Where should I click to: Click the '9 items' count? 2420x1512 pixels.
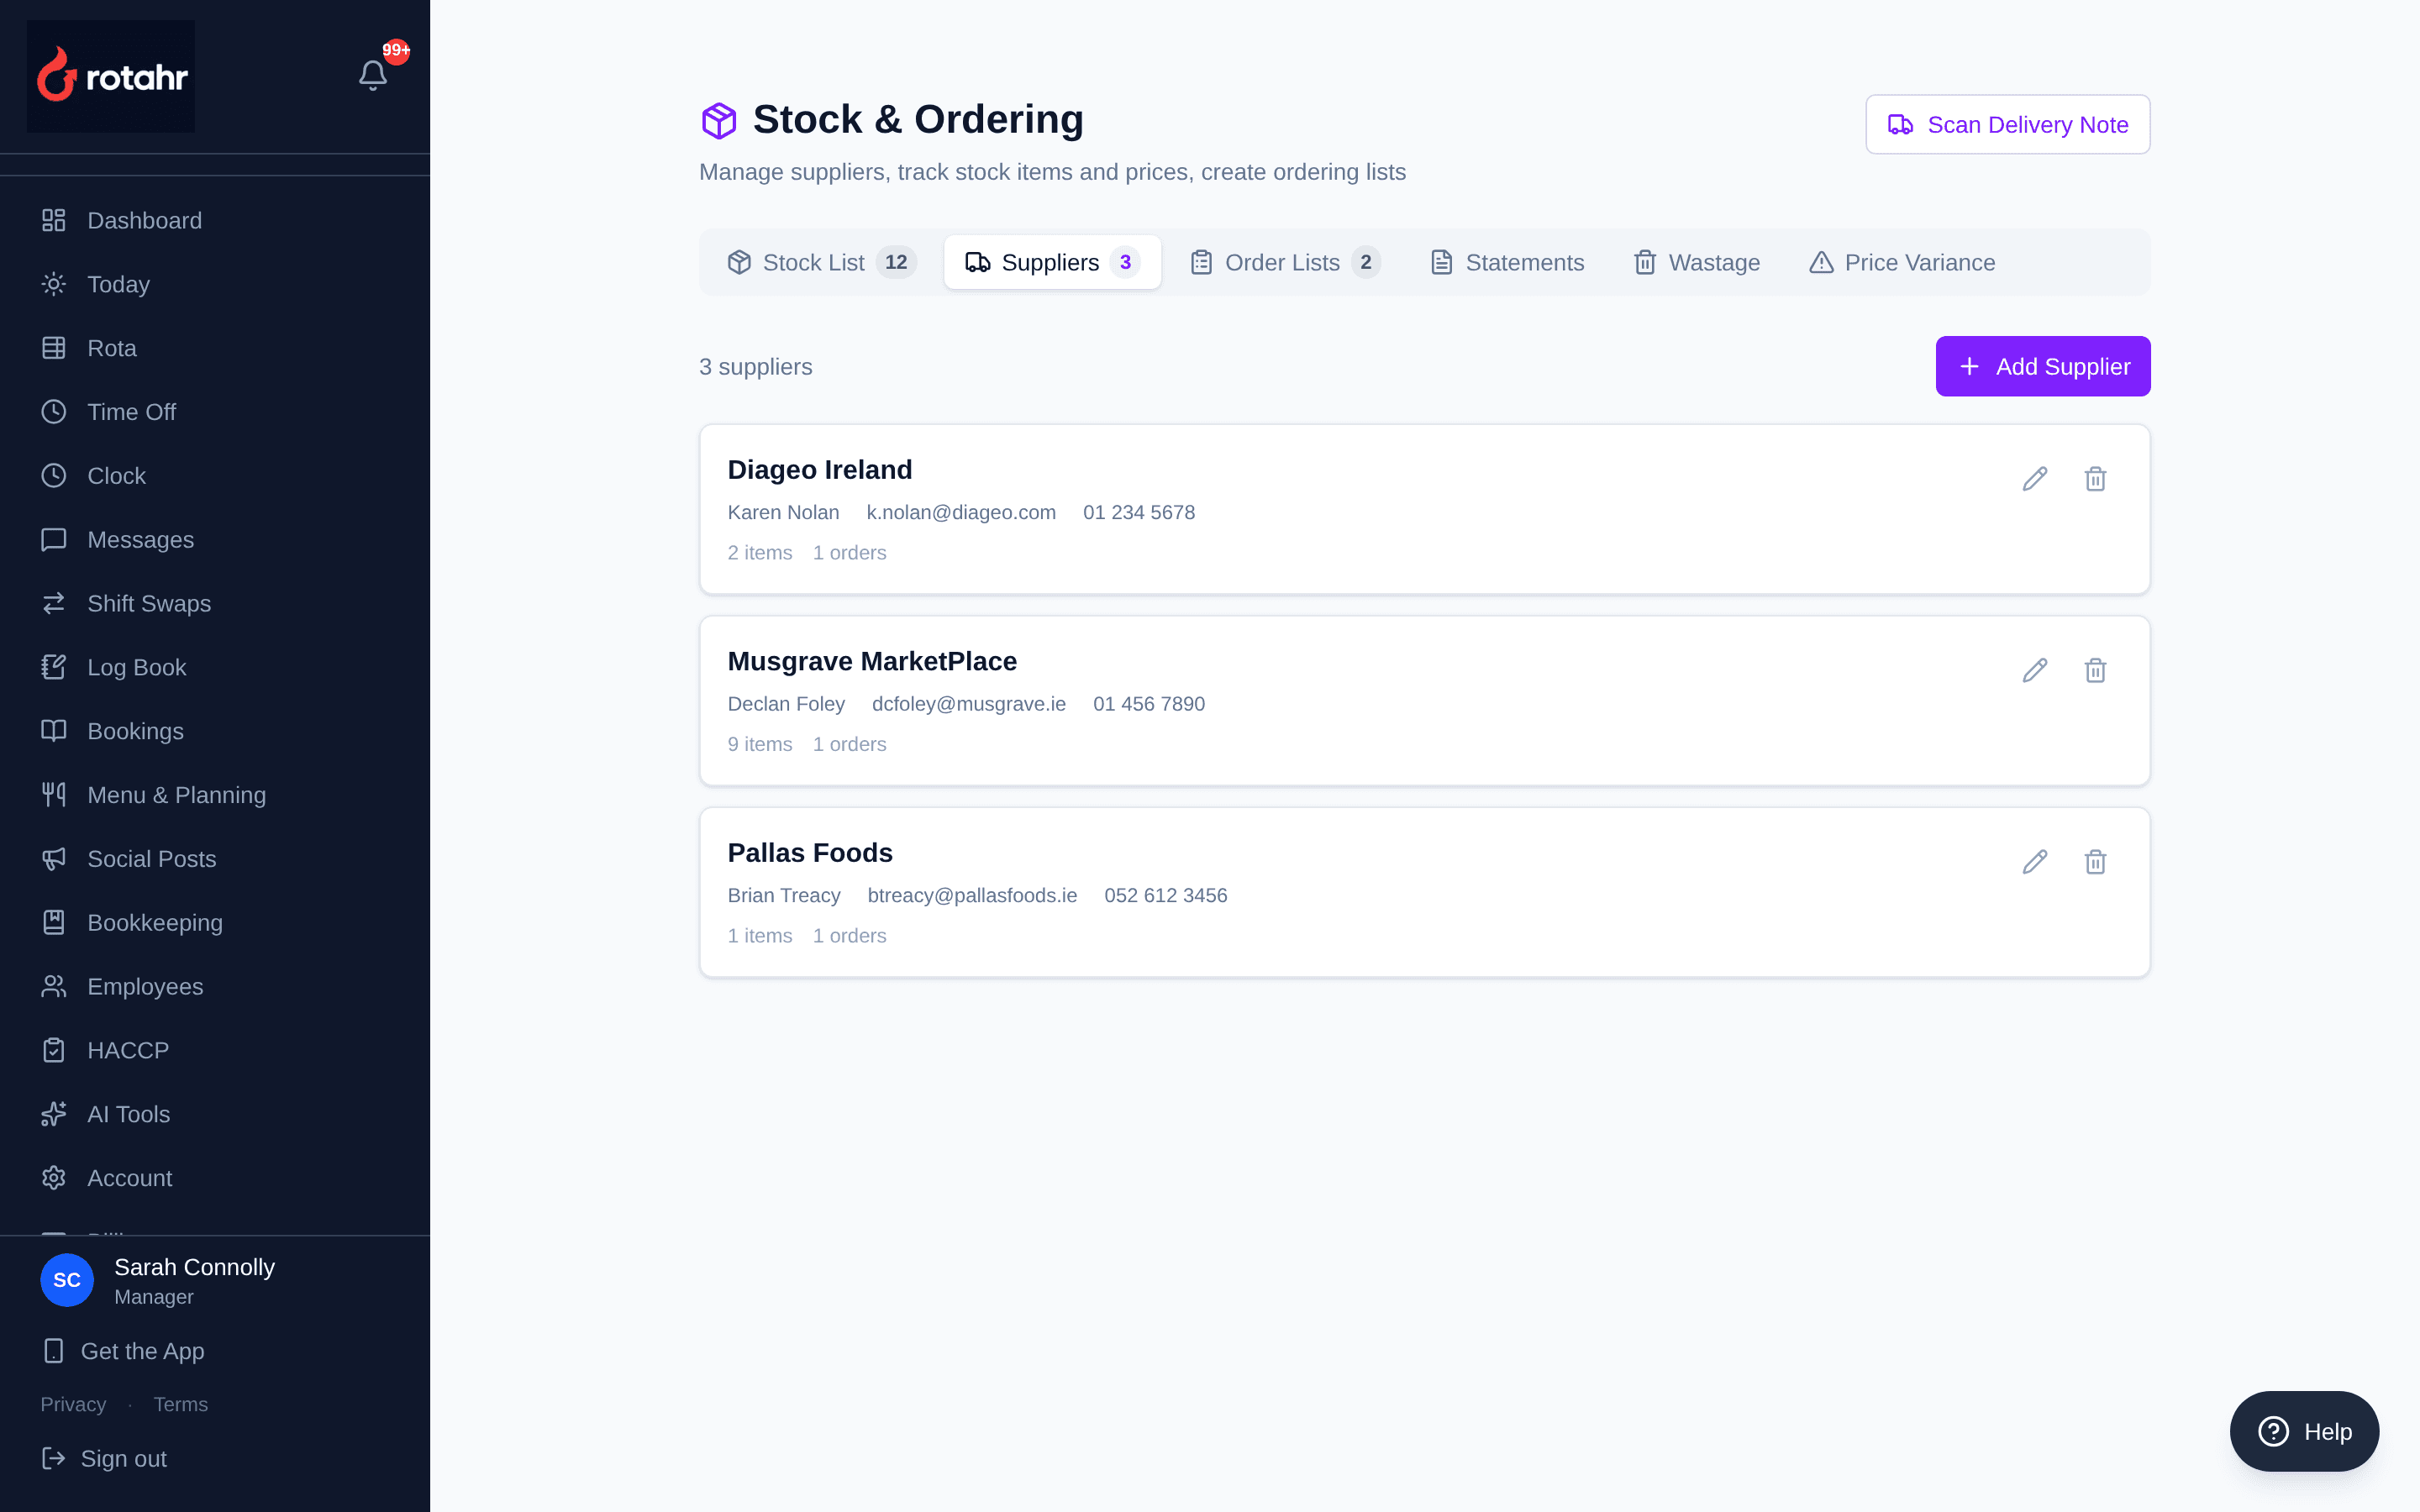coord(760,744)
